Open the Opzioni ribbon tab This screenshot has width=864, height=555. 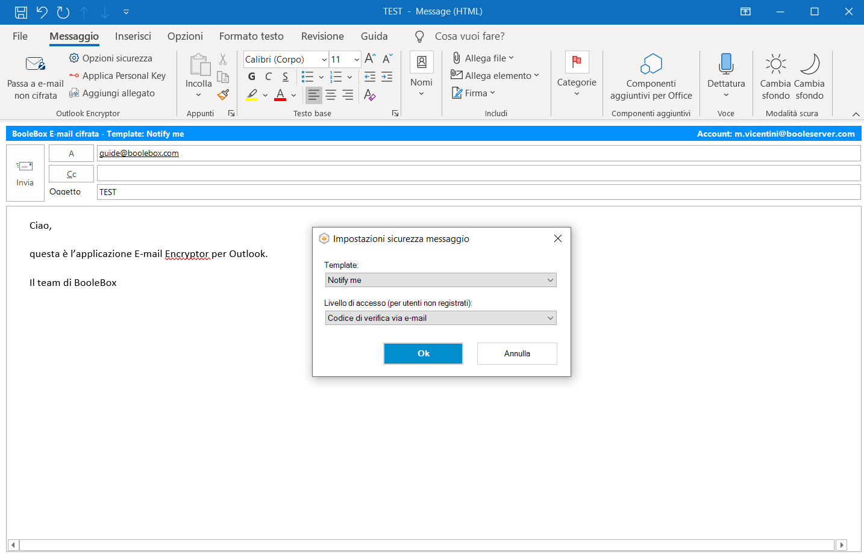tap(185, 36)
